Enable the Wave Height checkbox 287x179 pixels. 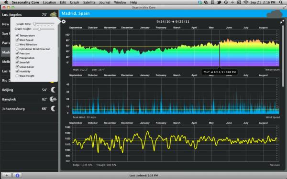[x=17, y=76]
